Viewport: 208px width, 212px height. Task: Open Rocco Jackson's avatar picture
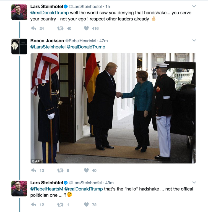click(19, 46)
